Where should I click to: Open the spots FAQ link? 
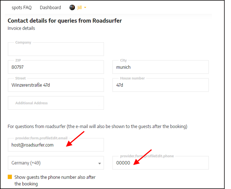(22, 7)
